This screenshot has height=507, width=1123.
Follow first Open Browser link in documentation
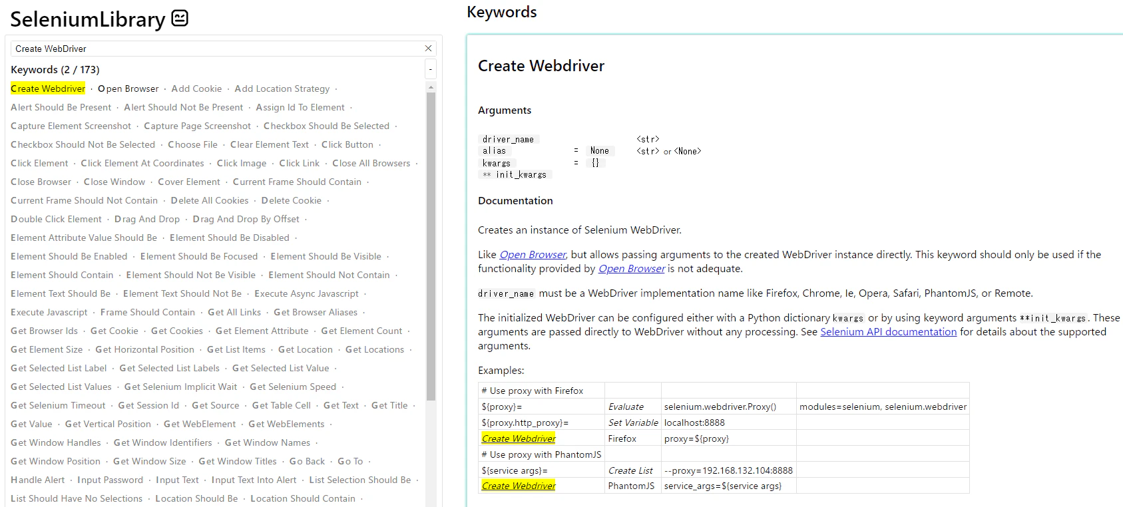[533, 255]
